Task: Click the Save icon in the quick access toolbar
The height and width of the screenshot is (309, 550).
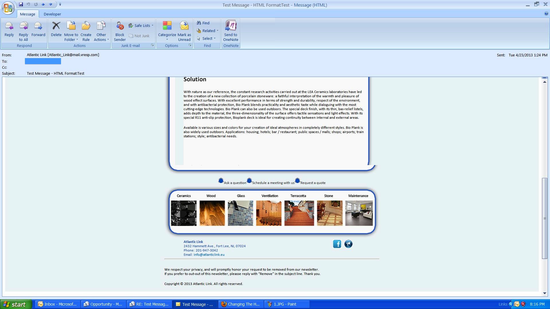Action: tap(21, 4)
